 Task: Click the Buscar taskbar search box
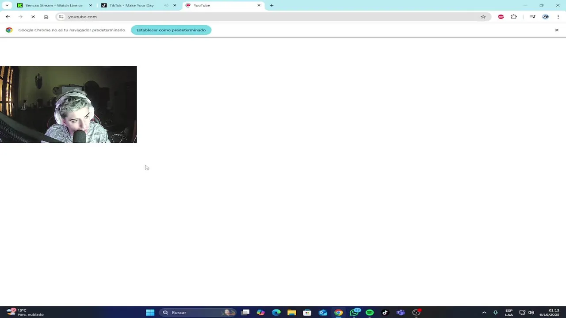[x=198, y=313]
